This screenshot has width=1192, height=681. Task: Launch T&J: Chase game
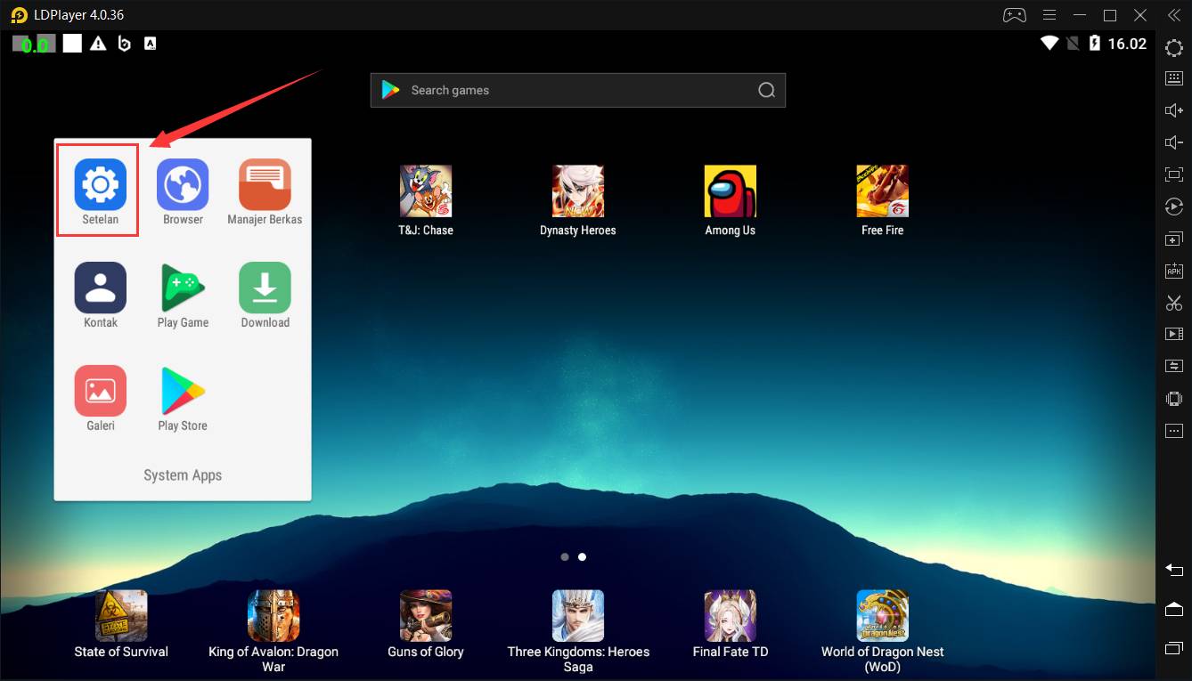tap(426, 191)
